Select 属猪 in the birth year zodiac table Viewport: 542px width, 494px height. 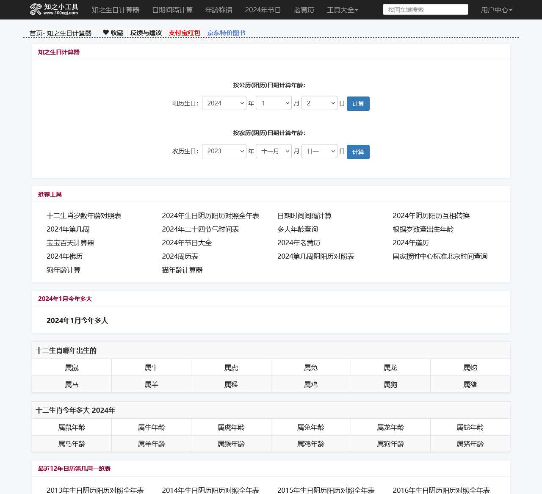click(470, 384)
